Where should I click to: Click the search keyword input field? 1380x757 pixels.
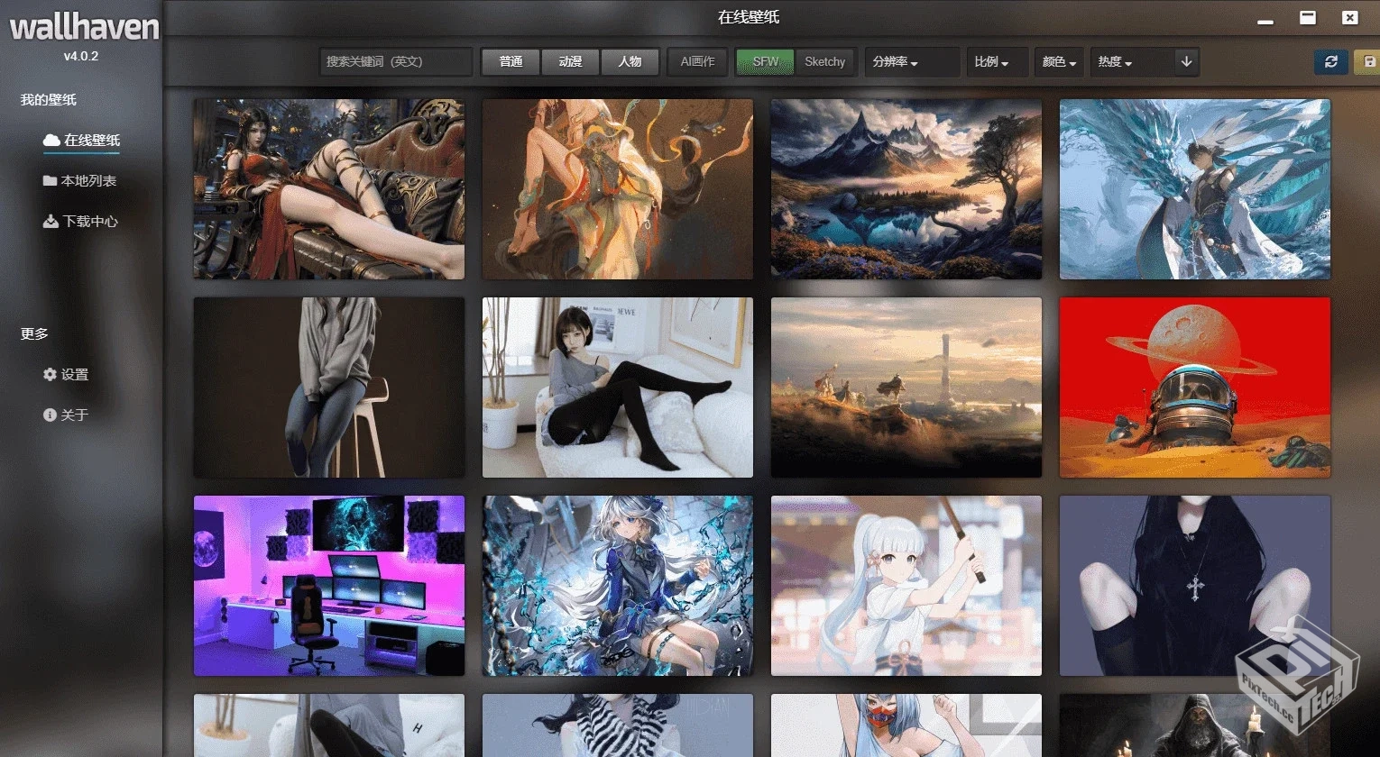pyautogui.click(x=394, y=61)
